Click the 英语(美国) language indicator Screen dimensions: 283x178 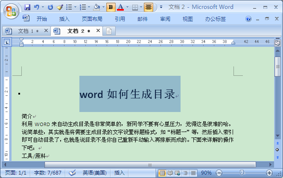tap(95, 173)
